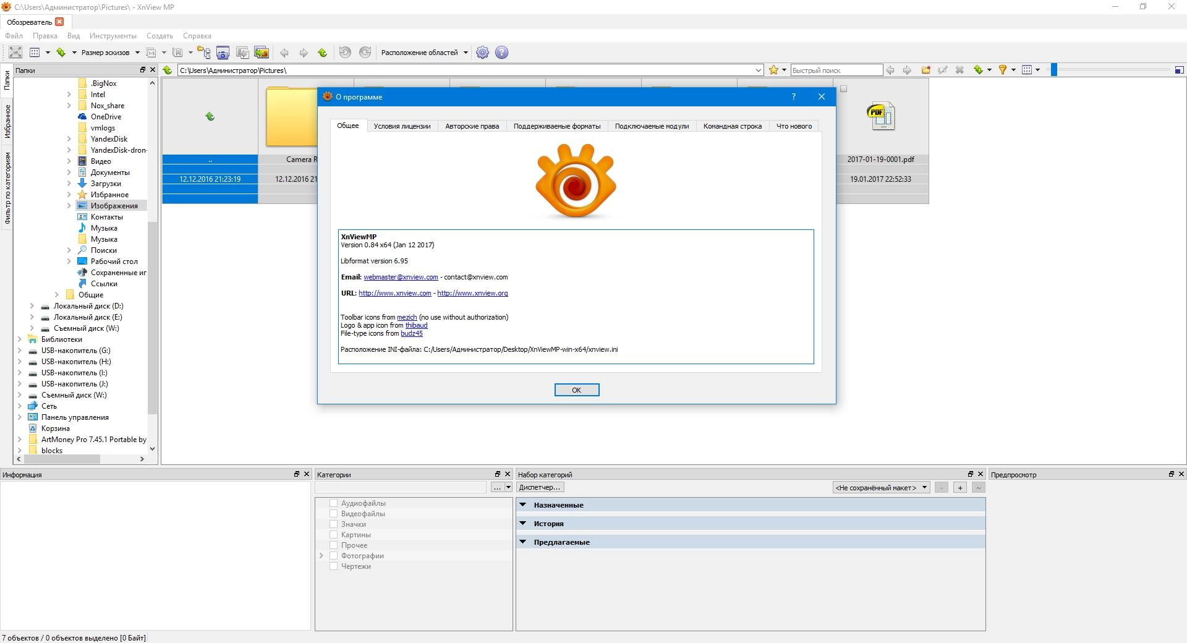Click the thumbnail size slider handle
The width and height of the screenshot is (1187, 643).
[x=1054, y=70]
